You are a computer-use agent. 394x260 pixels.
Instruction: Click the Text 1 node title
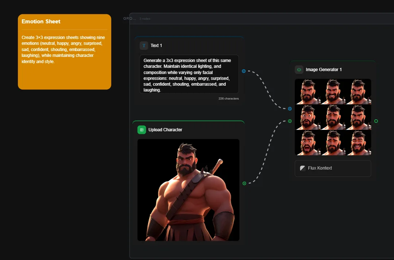[x=156, y=46]
